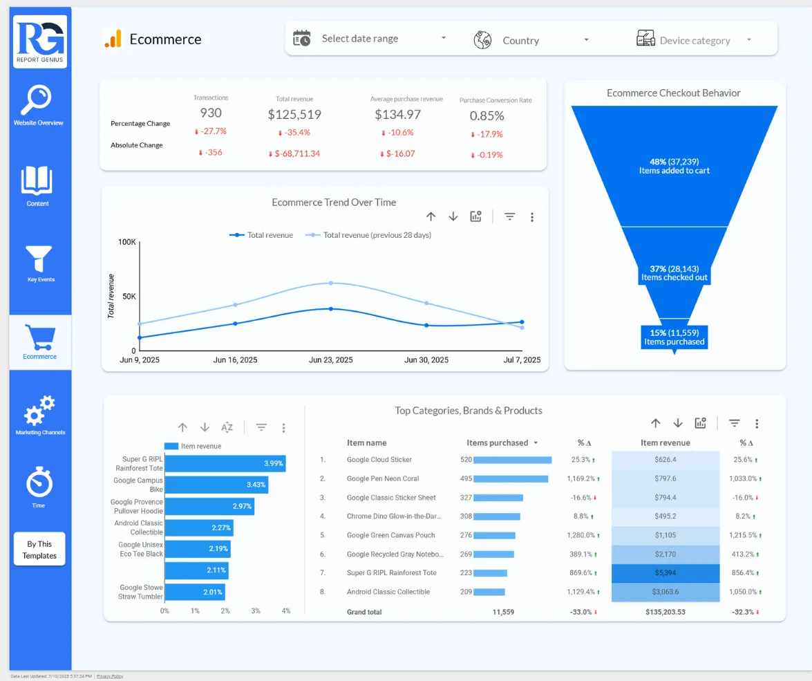Drill down arrow in Item revenue bar chart
Screen dimensions: 812x681
(x=205, y=427)
